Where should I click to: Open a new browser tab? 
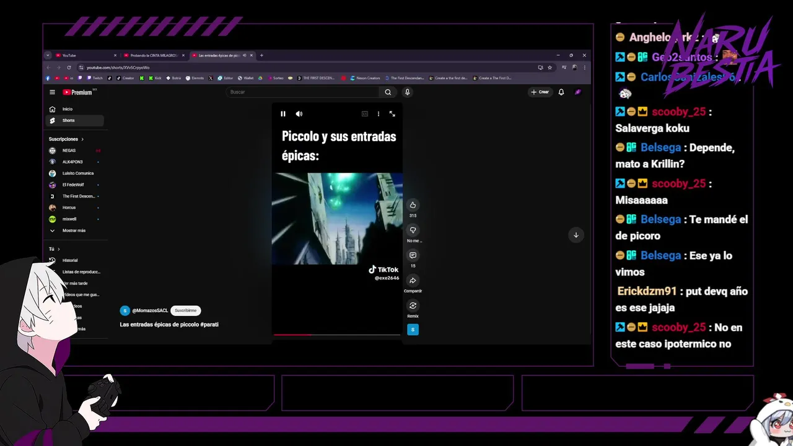point(261,55)
